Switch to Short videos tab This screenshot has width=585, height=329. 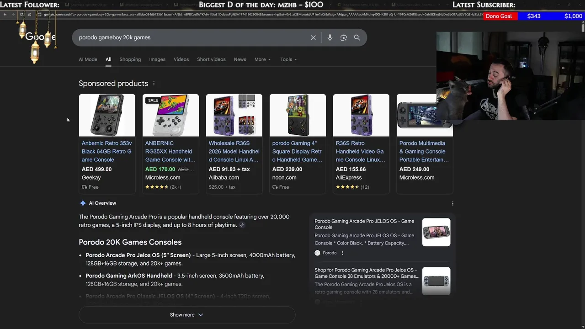(x=211, y=59)
